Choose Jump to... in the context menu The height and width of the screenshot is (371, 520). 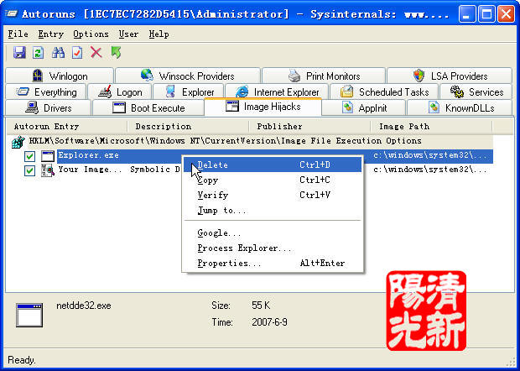[x=273, y=210]
